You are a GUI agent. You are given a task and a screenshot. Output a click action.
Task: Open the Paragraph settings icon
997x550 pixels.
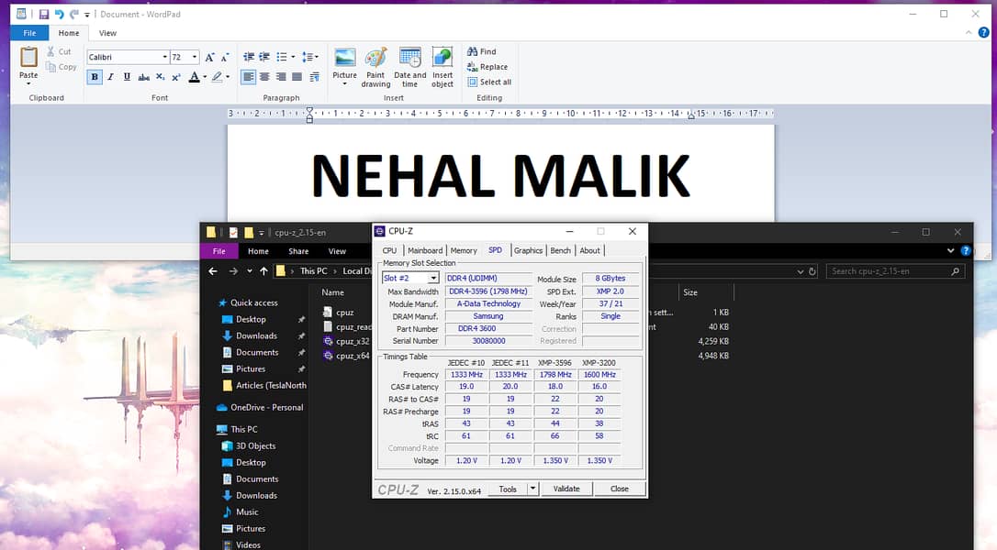click(314, 77)
